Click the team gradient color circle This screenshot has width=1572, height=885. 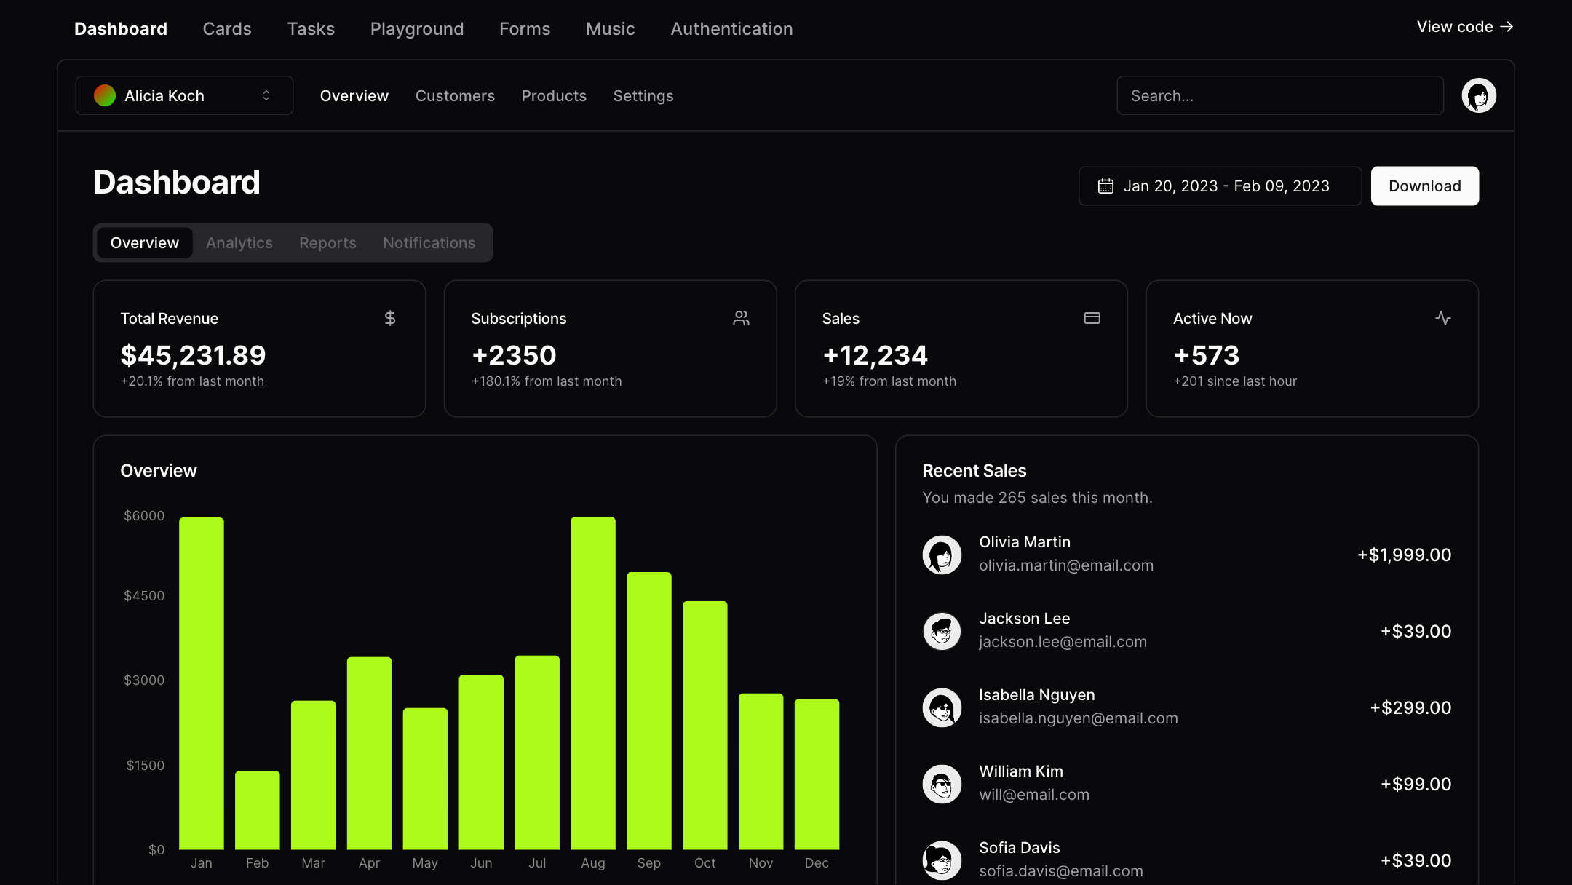105,95
